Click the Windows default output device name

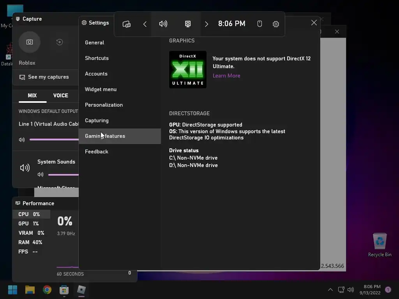coord(49,124)
